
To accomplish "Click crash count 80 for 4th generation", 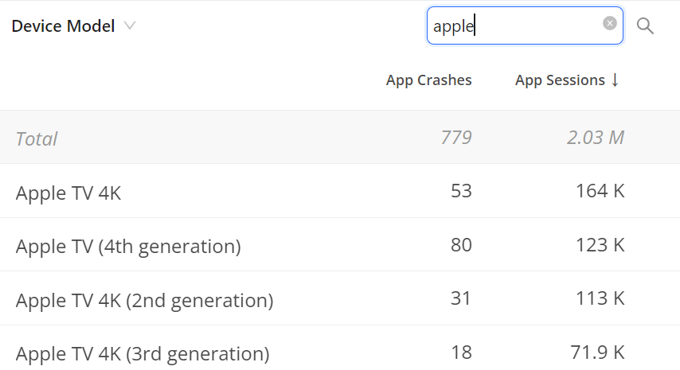I will tap(461, 245).
